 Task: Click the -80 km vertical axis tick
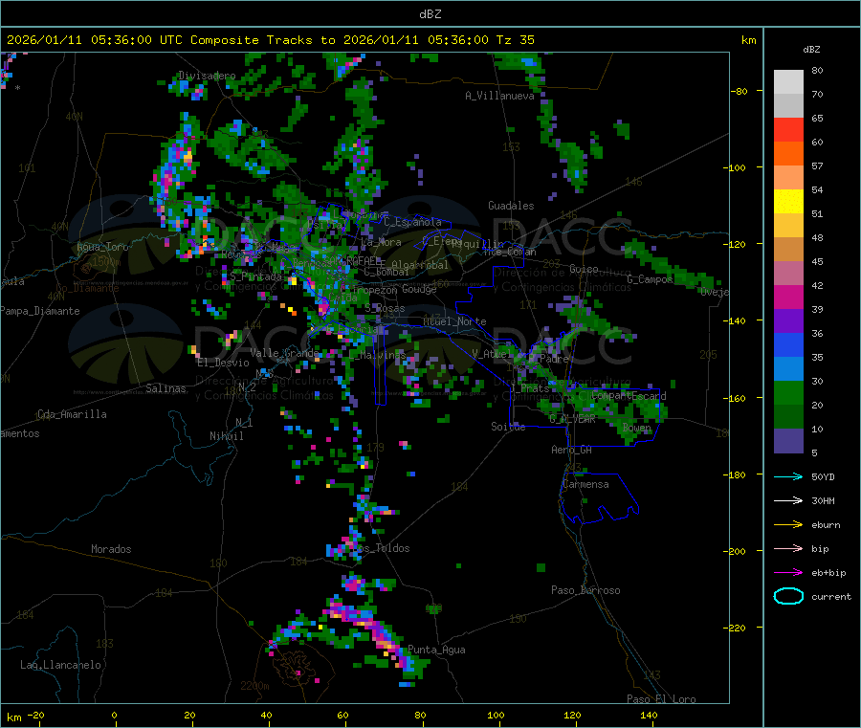pyautogui.click(x=740, y=91)
